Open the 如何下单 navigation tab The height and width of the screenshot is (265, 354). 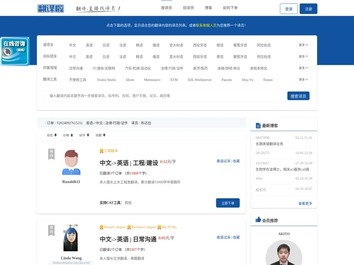click(x=230, y=8)
